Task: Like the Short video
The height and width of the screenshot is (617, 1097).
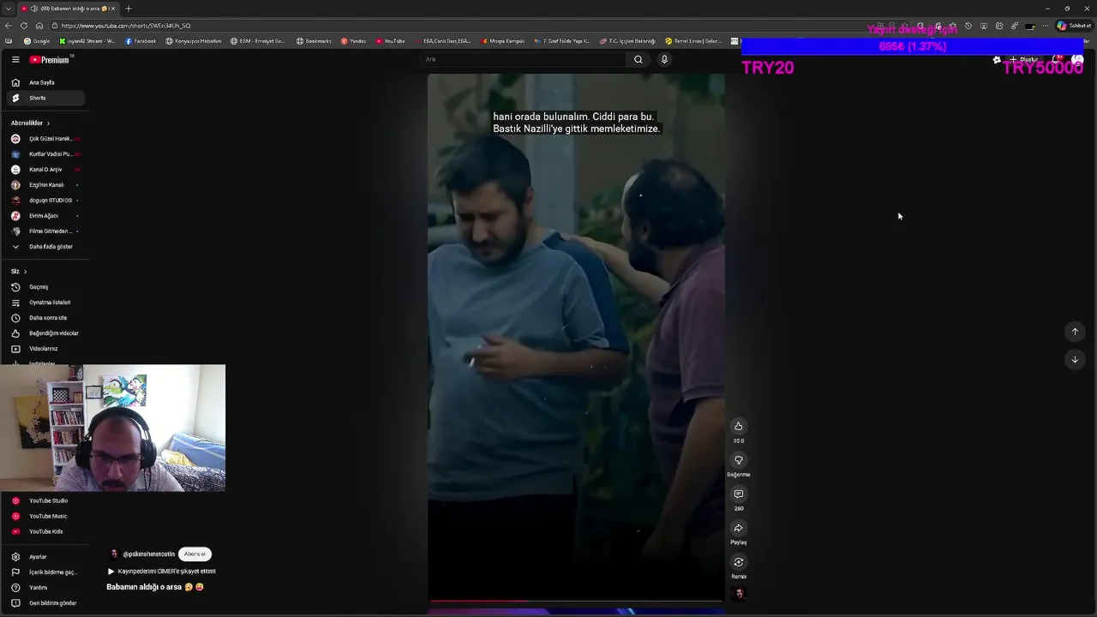Action: click(x=738, y=426)
